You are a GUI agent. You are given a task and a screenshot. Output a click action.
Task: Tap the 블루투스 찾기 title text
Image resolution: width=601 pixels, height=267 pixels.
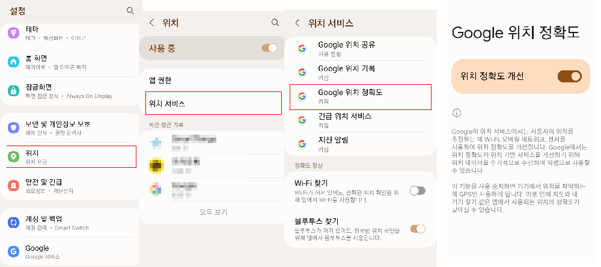pyautogui.click(x=316, y=221)
